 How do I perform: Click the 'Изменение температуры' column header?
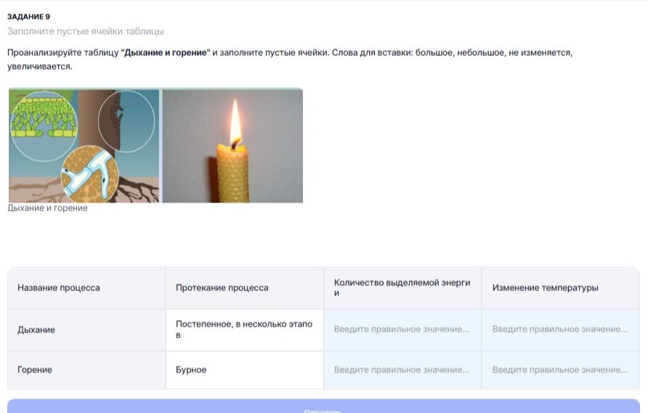click(x=560, y=288)
